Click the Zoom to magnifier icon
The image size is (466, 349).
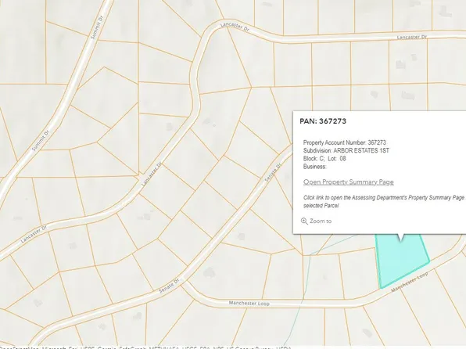coord(304,221)
